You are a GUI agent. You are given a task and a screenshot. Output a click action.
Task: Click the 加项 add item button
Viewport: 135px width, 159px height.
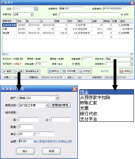pyautogui.click(x=18, y=71)
